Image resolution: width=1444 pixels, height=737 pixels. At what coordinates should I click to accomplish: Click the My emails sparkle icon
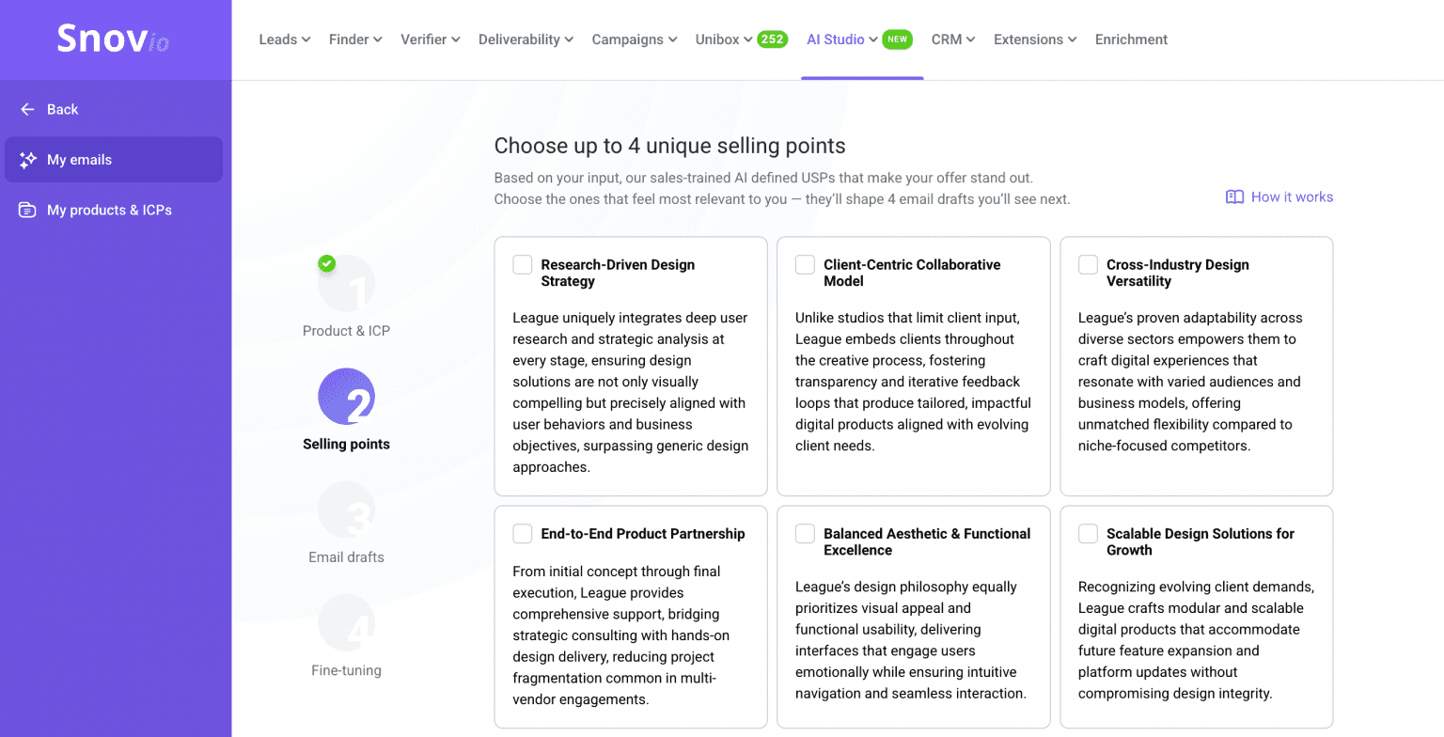(x=28, y=160)
